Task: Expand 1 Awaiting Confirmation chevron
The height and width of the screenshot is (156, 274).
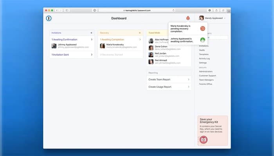Action: click(x=92, y=39)
